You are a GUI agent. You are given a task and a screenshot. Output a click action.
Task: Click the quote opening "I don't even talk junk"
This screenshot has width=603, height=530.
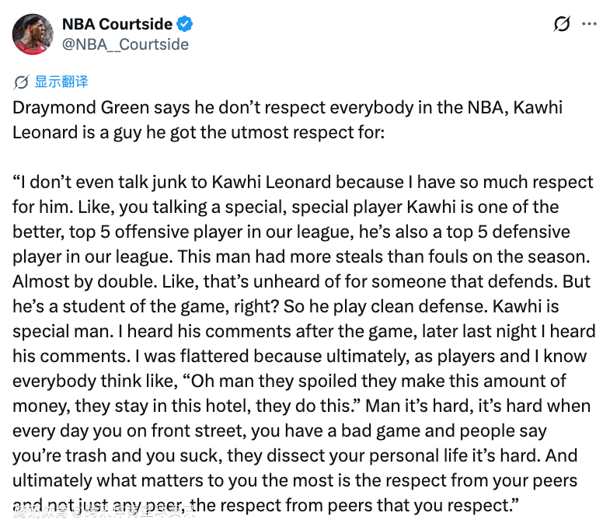click(x=303, y=183)
